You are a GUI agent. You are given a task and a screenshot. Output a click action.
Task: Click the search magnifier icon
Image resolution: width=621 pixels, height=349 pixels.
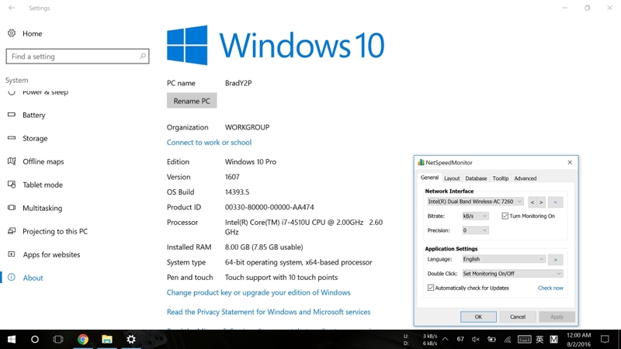[x=143, y=56]
